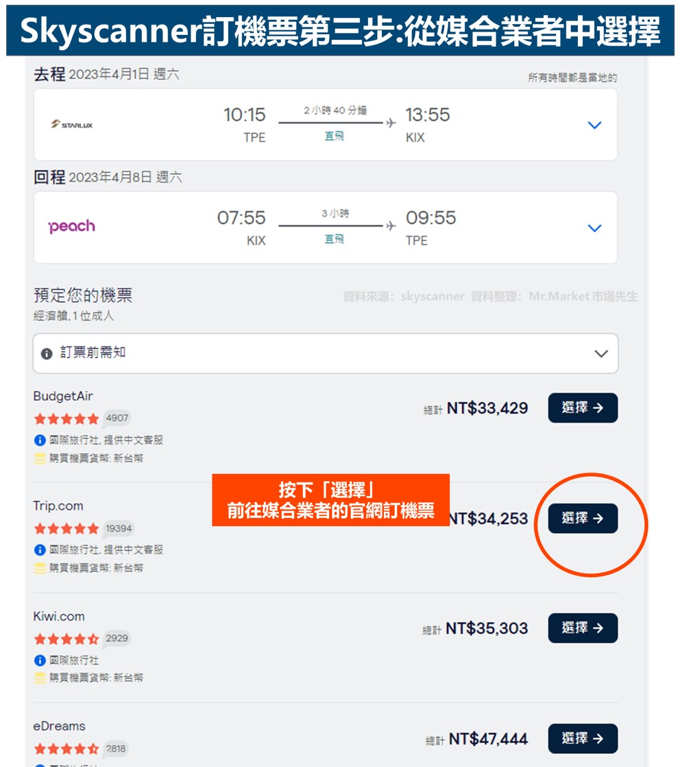The image size is (680, 767).
Task: Click Trip.com star rating
Action: point(66,529)
